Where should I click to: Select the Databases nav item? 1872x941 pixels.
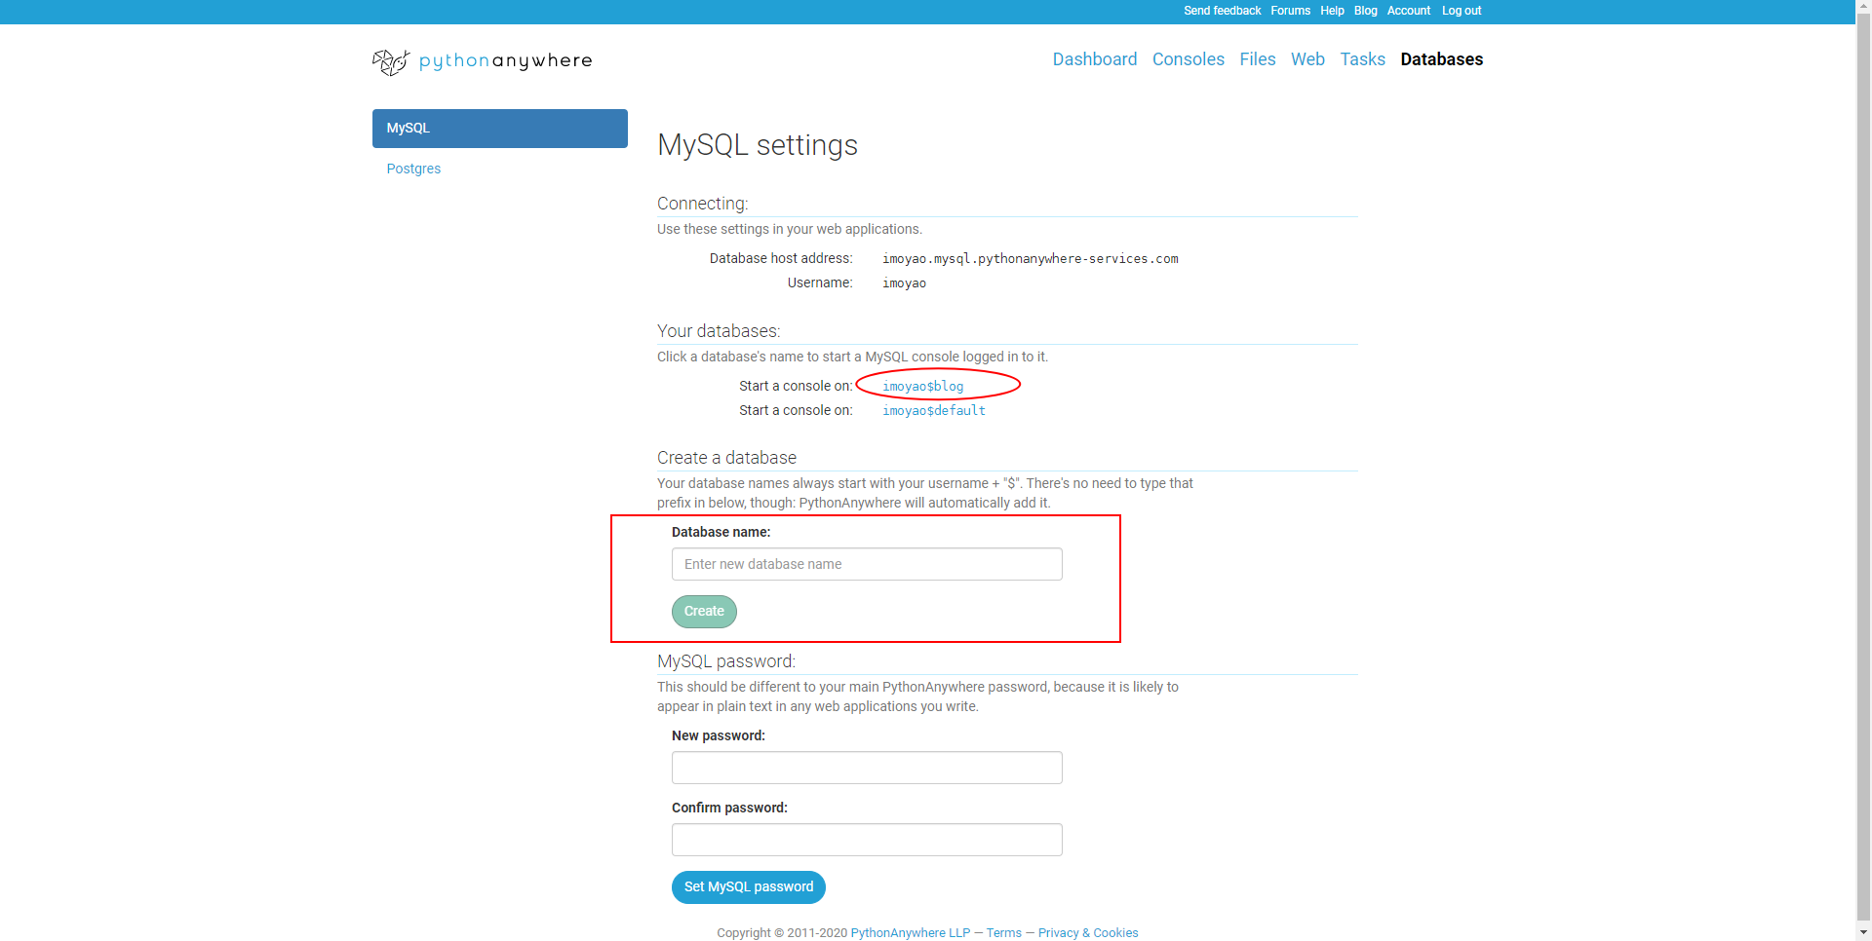point(1441,59)
